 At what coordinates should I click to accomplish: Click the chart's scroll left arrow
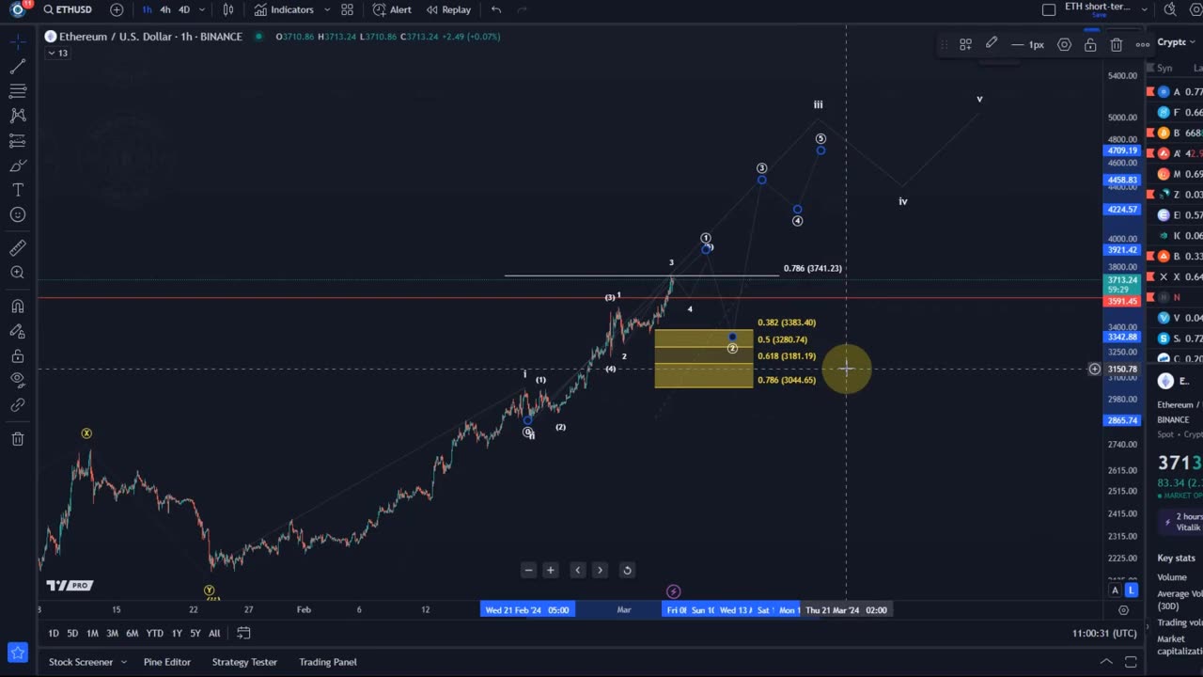pos(578,570)
